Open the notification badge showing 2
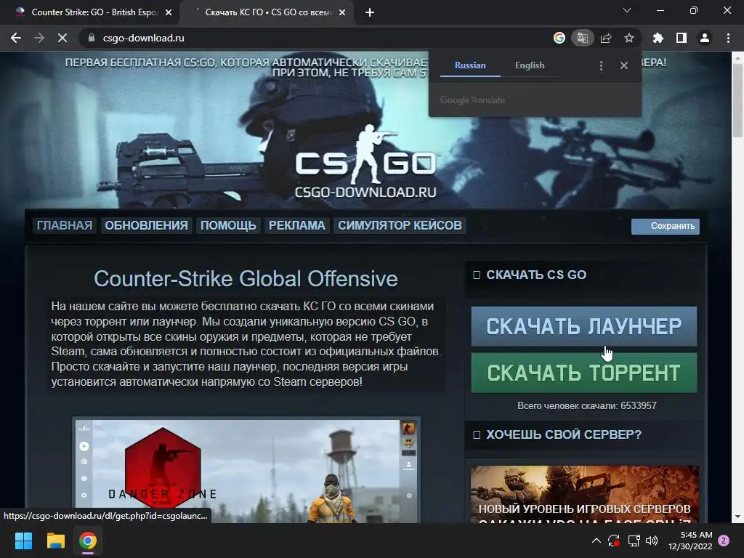The height and width of the screenshot is (558, 744). click(724, 541)
